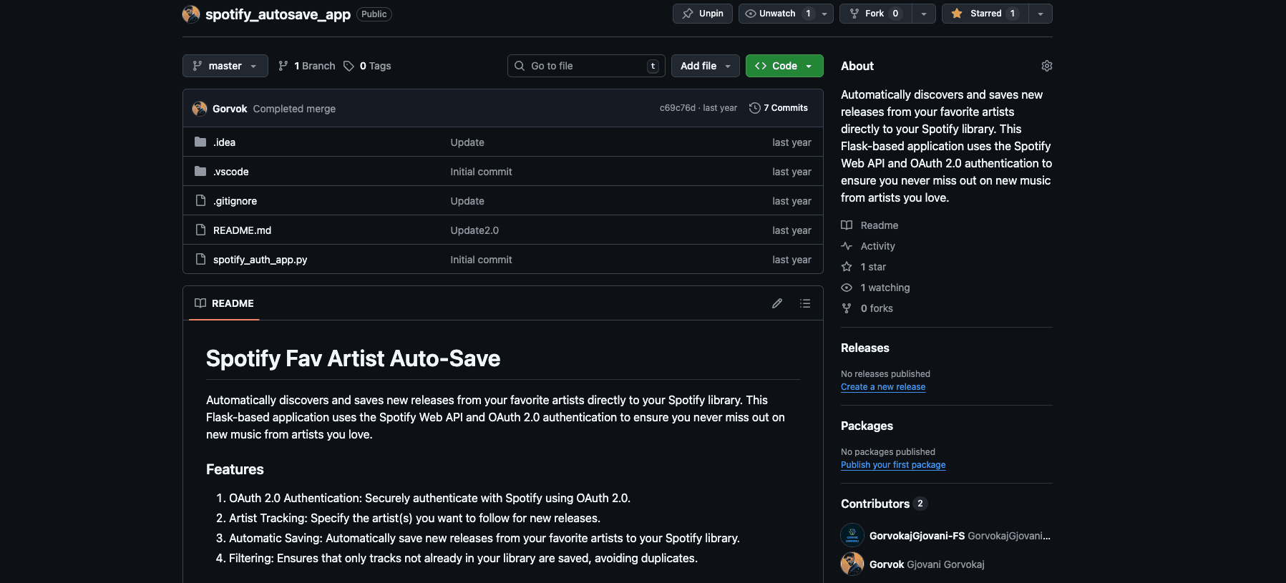Viewport: 1286px width, 583px height.
Task: Click the repository owner avatar next to title
Action: [191, 14]
